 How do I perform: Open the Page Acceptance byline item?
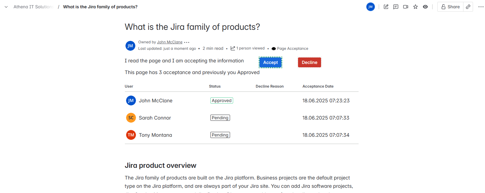(x=290, y=49)
